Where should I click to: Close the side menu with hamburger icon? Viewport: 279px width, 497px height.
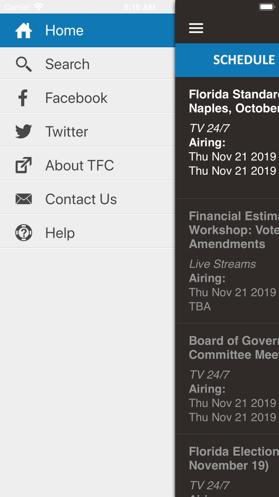click(x=196, y=28)
